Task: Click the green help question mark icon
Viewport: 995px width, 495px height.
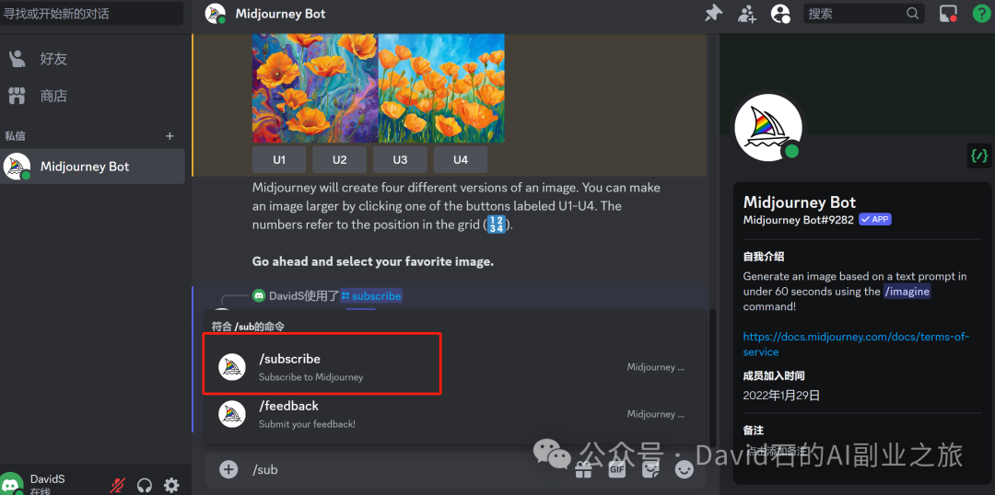Action: [x=981, y=13]
